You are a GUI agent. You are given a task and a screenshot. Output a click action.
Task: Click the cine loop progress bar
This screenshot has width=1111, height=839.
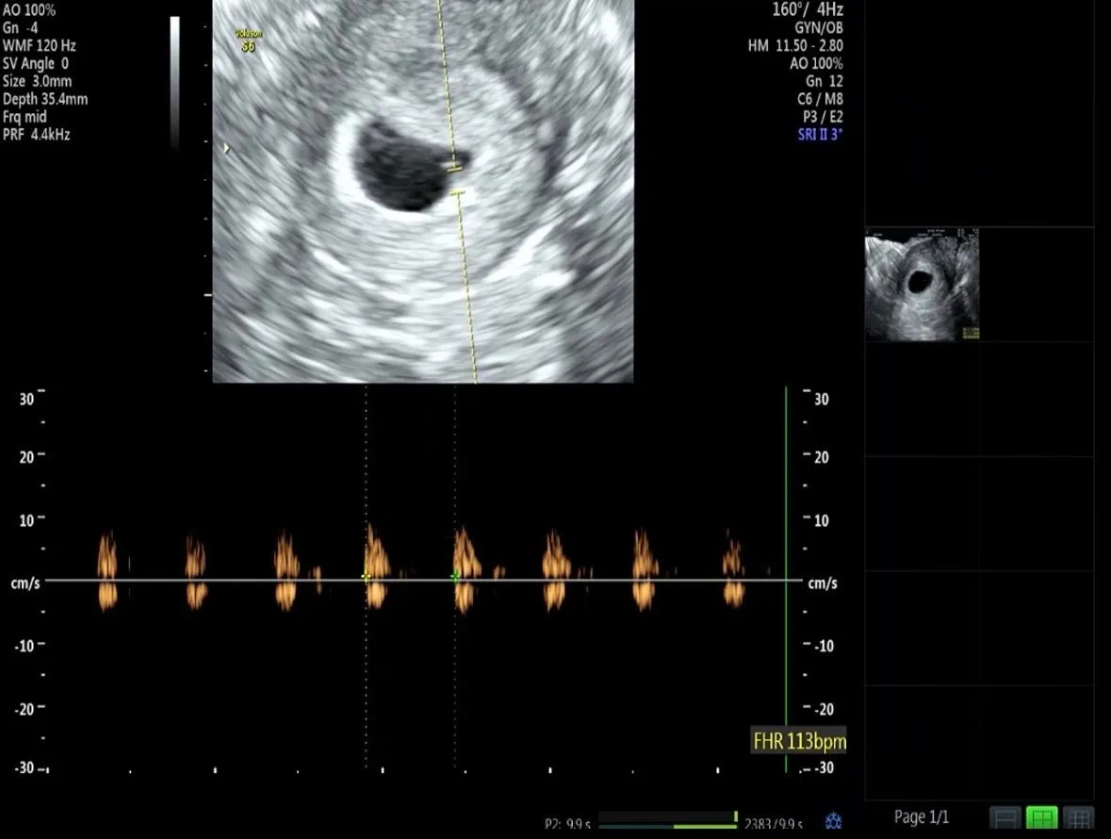coord(667,820)
